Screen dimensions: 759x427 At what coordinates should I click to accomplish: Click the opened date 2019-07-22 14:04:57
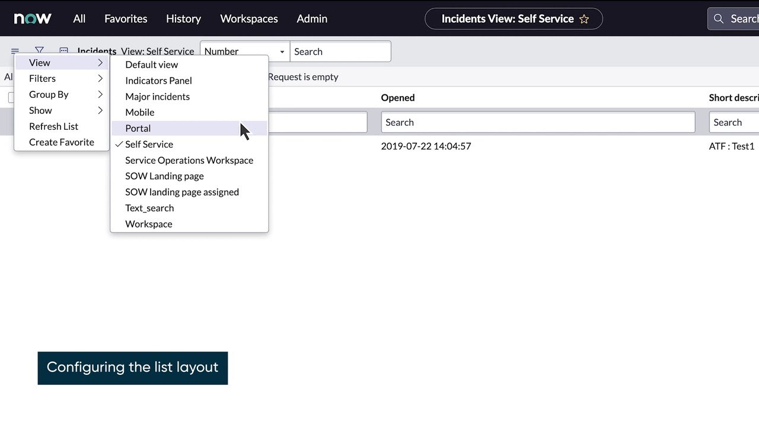426,146
